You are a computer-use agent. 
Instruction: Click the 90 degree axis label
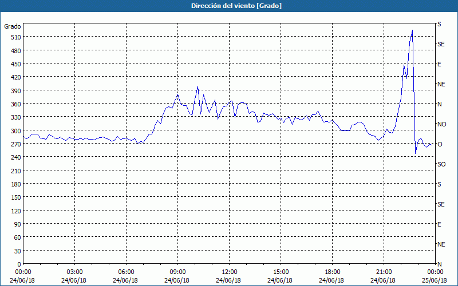coord(18,224)
